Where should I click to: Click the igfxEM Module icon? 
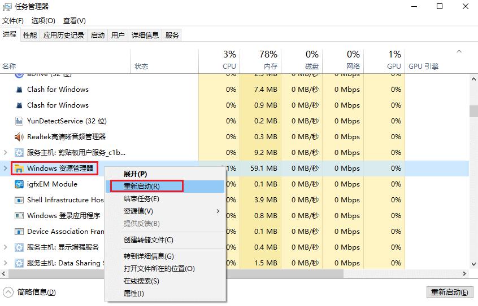(19, 184)
